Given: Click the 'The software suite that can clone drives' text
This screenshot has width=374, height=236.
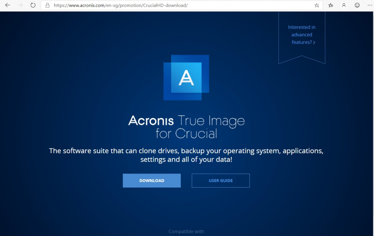Looking at the screenshot, I should click(x=186, y=155).
